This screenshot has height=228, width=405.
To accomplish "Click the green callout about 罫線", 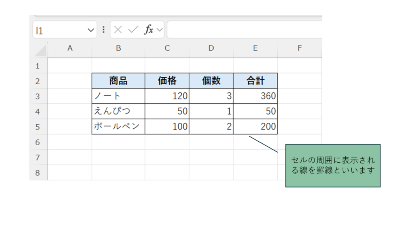I will (x=333, y=165).
